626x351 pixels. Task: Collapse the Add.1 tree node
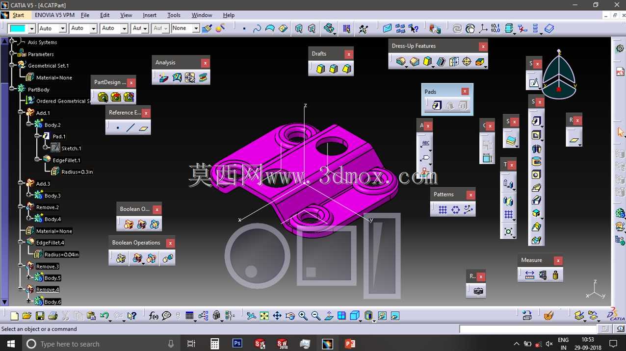pyautogui.click(x=21, y=113)
